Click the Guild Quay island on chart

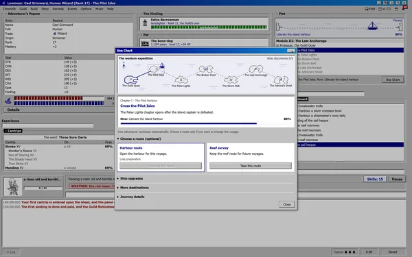pyautogui.click(x=131, y=79)
